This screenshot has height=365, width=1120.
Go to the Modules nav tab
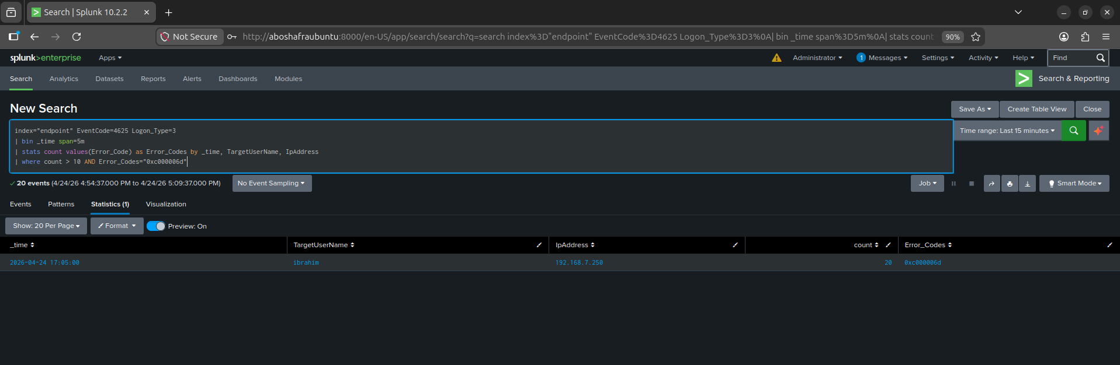[x=288, y=79]
